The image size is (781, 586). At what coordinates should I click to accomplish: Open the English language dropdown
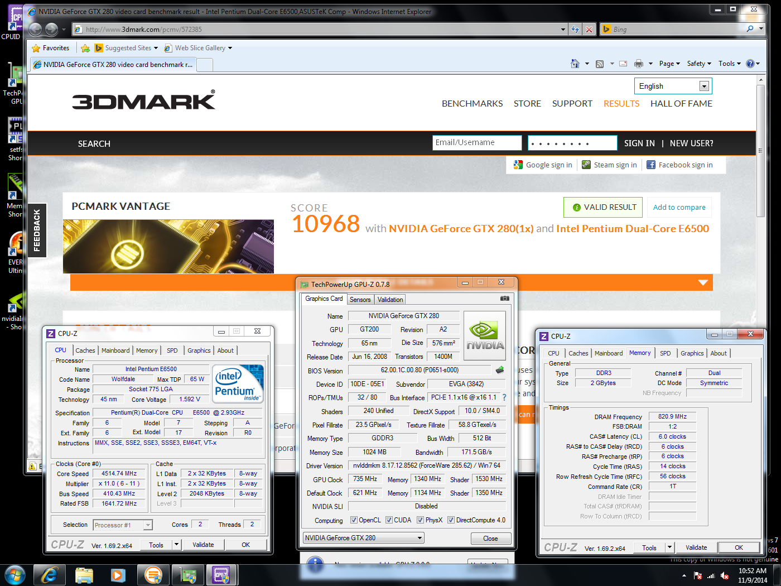point(673,86)
